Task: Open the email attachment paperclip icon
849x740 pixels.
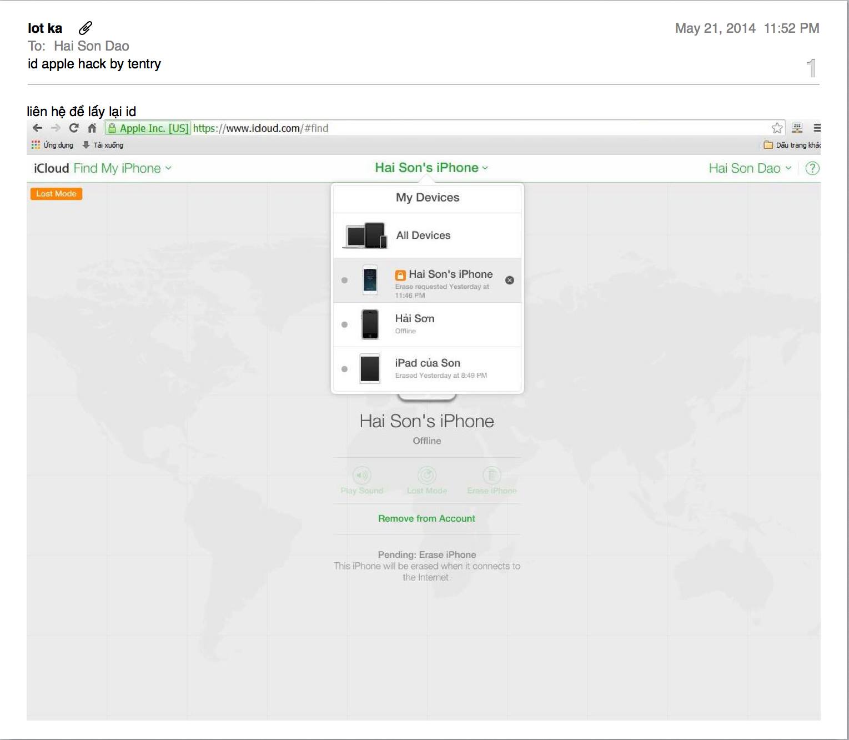Action: coord(86,28)
